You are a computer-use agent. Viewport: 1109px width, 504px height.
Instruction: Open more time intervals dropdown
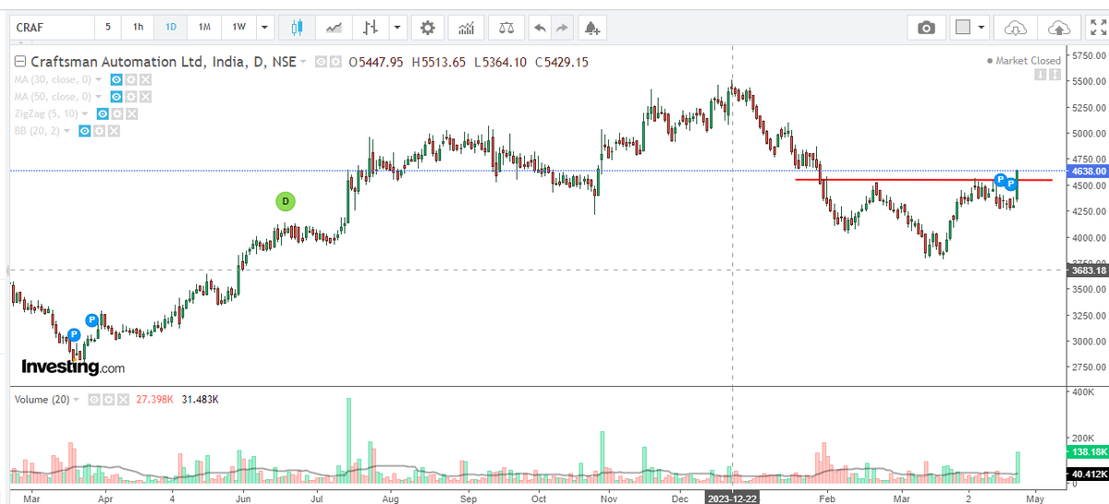click(x=266, y=28)
